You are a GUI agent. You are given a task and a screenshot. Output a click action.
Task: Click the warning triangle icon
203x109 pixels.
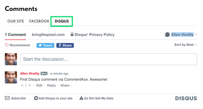tap(81, 98)
